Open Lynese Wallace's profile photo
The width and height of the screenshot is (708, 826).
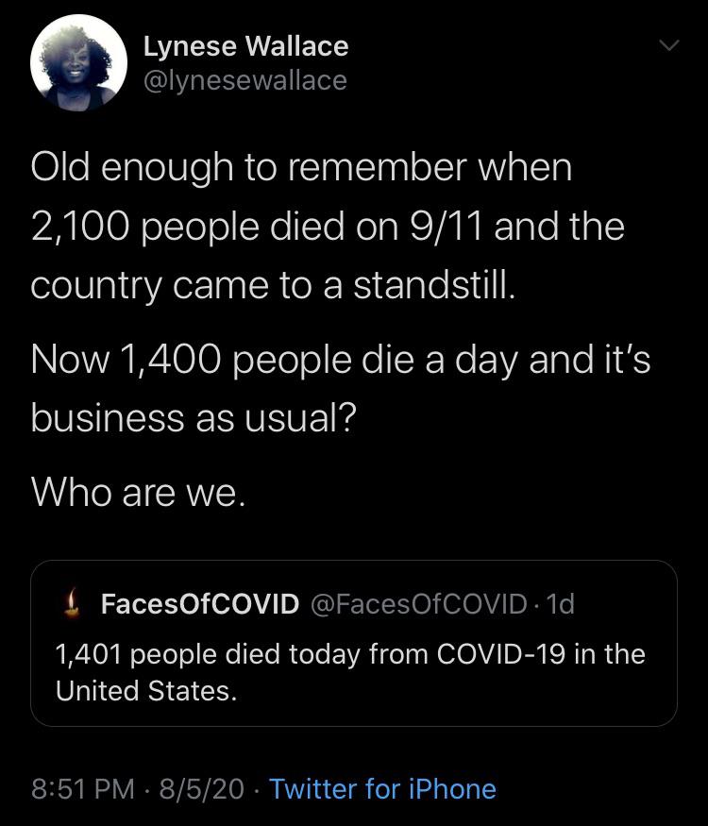78,62
